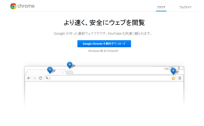
Task: Click the Windows 版 8/7/Vista/XP text
Action: click(x=103, y=51)
